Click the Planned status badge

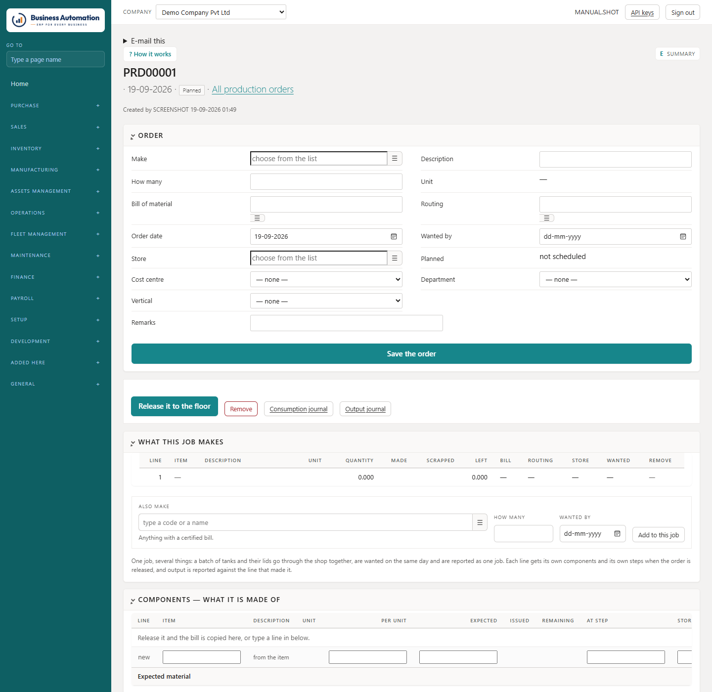tap(192, 90)
